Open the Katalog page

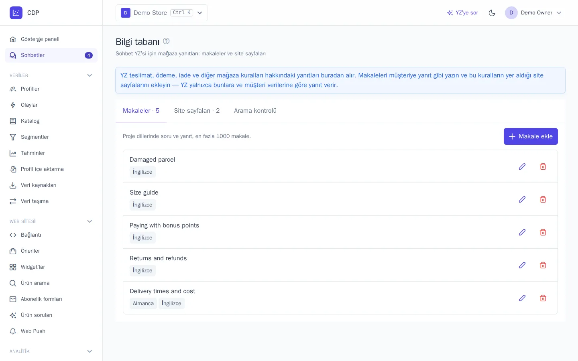(51, 121)
